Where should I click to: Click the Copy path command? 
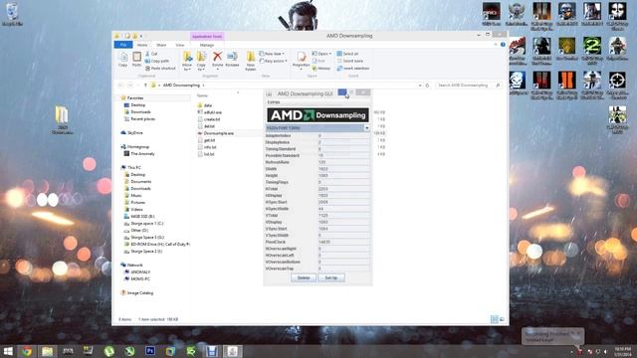(157, 61)
